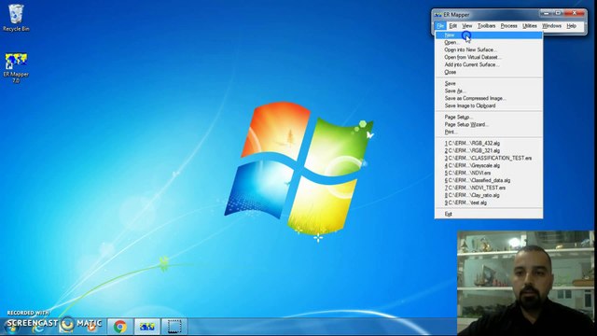
Task: Click the webcam video overlay
Action: 526,283
